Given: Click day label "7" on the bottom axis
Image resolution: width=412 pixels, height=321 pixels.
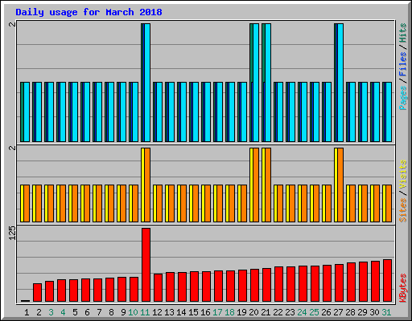Looking at the screenshot, I should 99,312.
